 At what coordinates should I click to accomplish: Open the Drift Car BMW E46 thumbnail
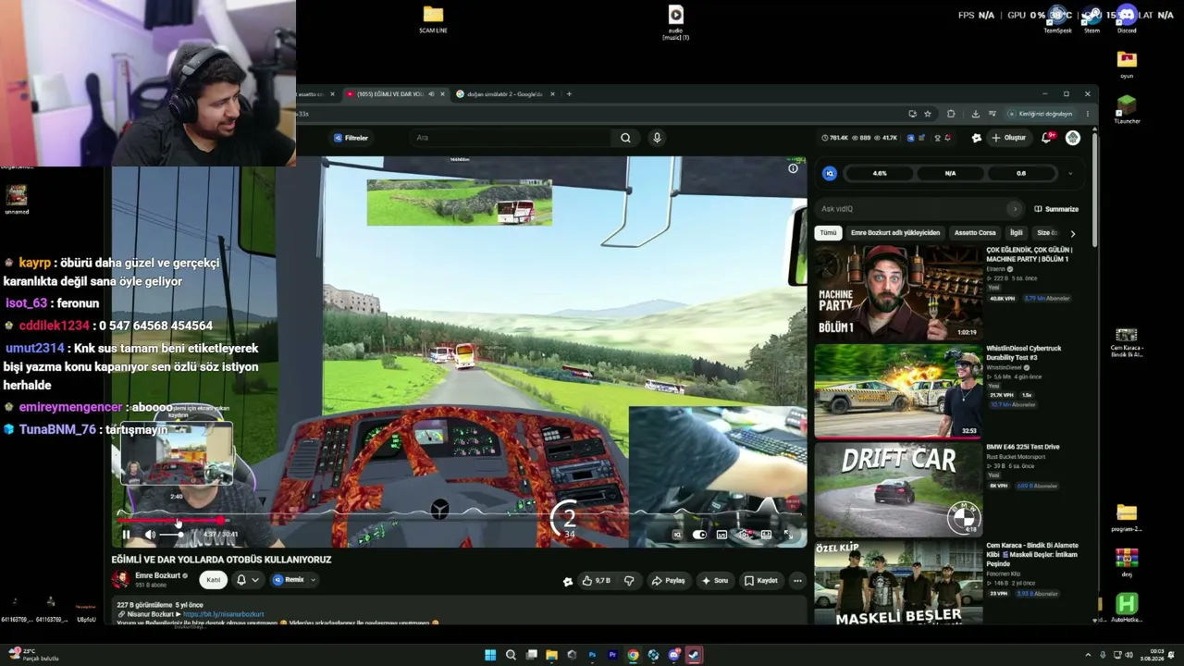tap(897, 489)
